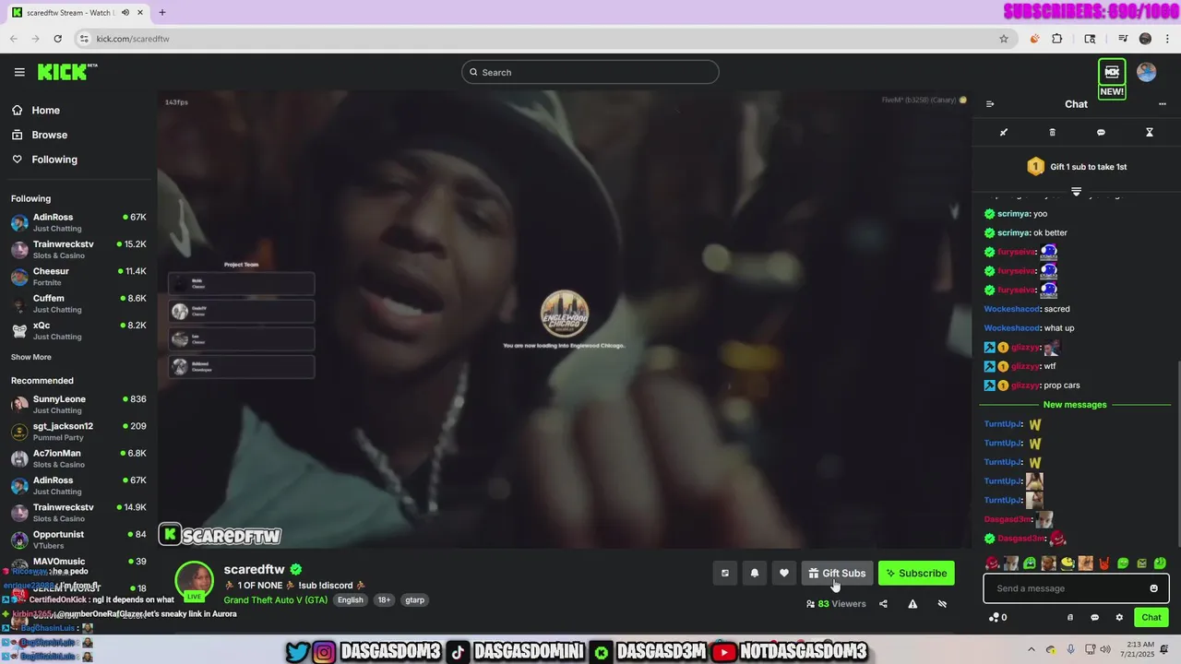Image resolution: width=1181 pixels, height=664 pixels.
Task: Click the speech bubble icon in chat toolbar
Action: (x=1101, y=132)
